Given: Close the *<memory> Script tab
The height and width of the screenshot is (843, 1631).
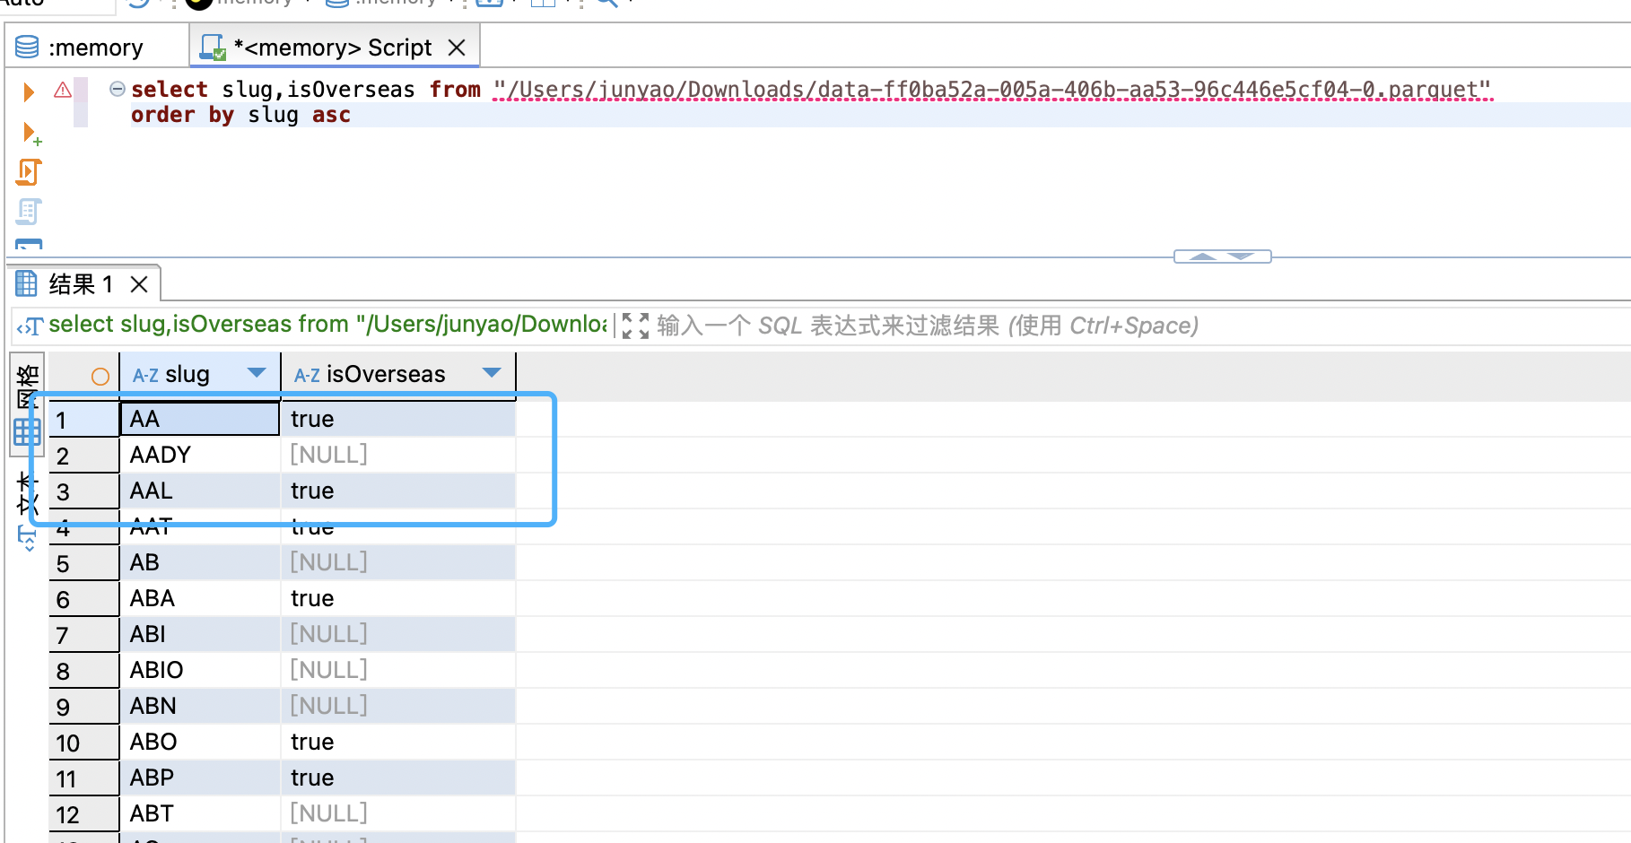Looking at the screenshot, I should pyautogui.click(x=457, y=48).
